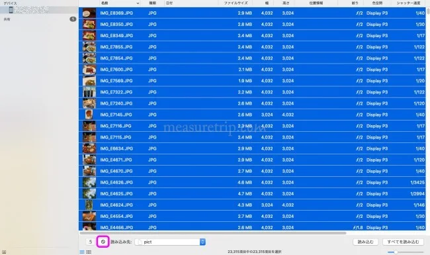Click thumbnail of IMG_E8350.JPG
The image size is (430, 255).
coord(89,24)
